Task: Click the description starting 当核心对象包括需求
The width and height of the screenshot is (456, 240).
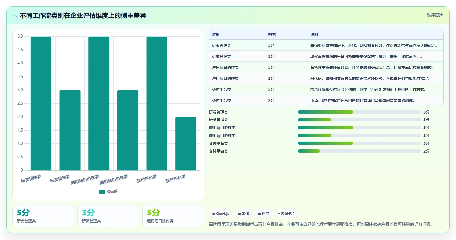Action: point(375,45)
